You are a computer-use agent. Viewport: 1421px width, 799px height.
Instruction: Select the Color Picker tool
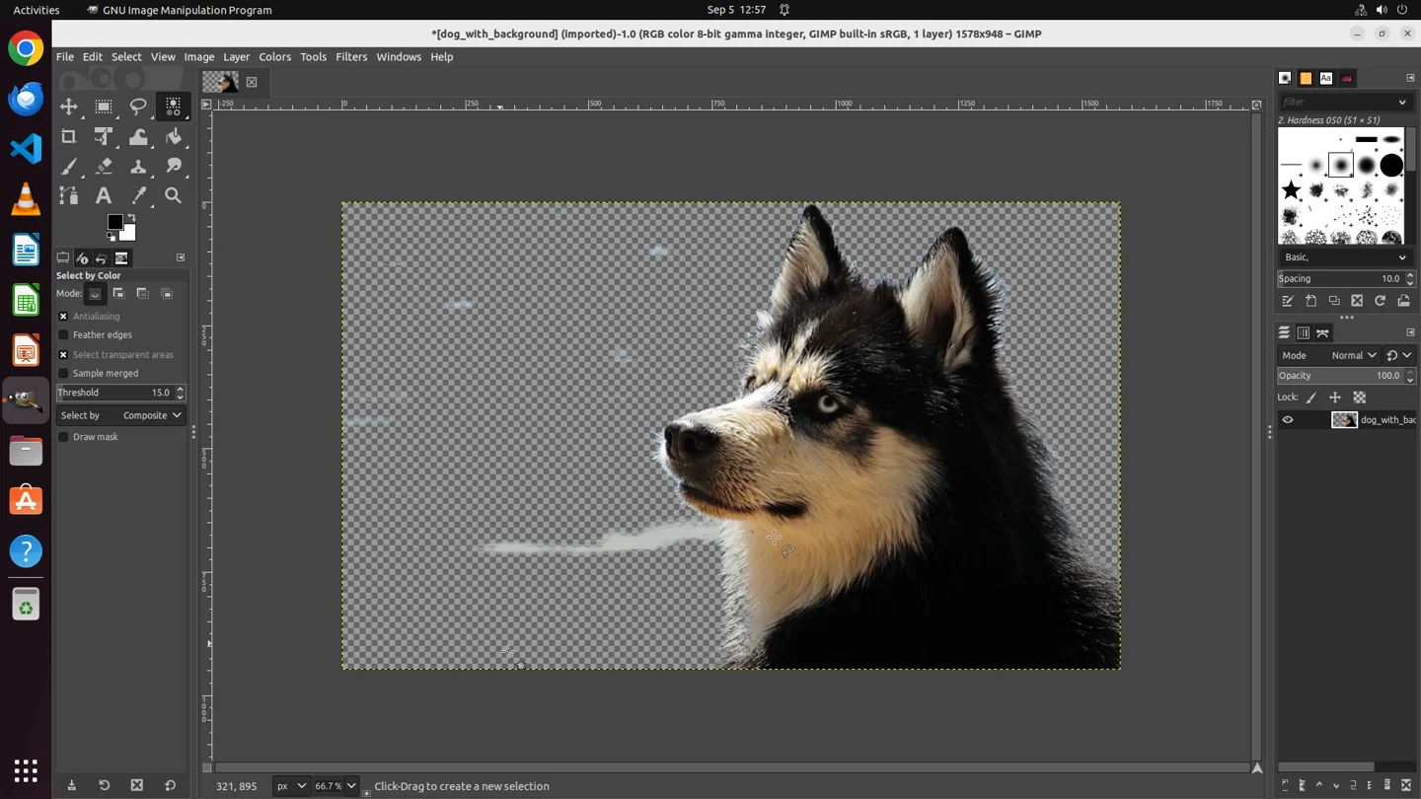(x=138, y=196)
